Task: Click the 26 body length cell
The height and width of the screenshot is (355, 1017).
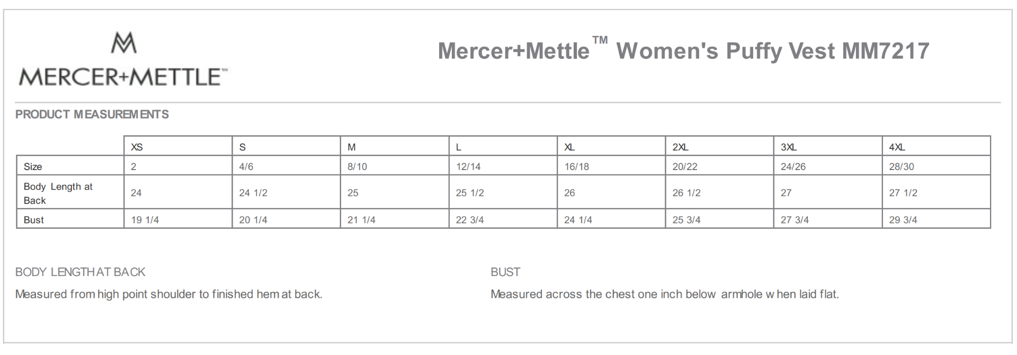Action: pos(569,193)
